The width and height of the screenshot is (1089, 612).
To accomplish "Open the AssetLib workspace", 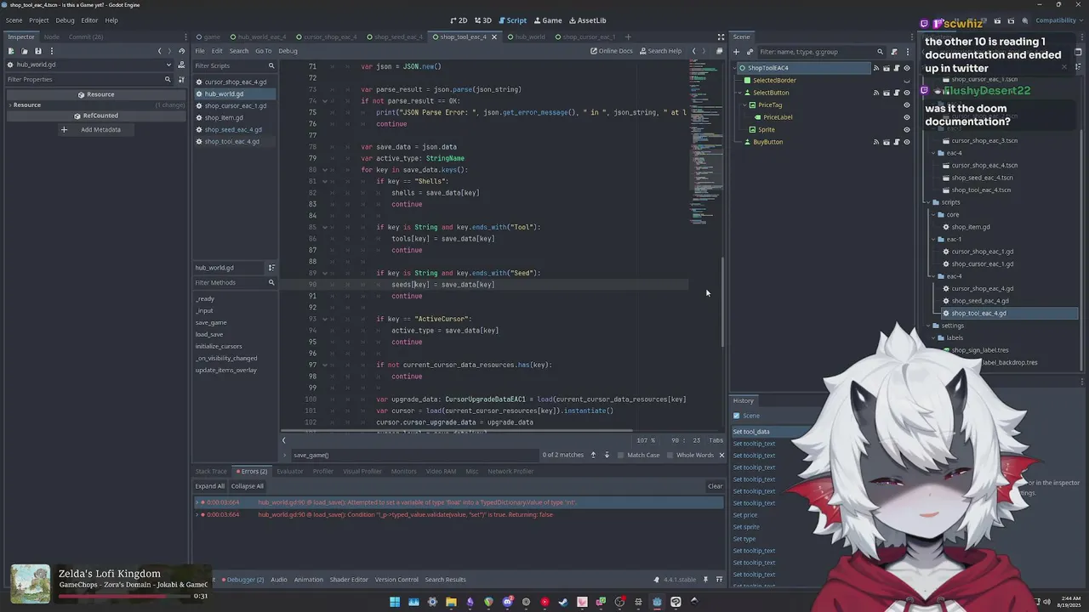I will click(x=587, y=20).
